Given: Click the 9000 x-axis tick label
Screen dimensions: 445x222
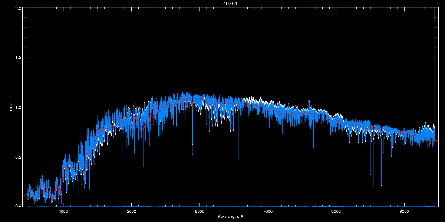Looking at the screenshot, I should click(x=404, y=212).
